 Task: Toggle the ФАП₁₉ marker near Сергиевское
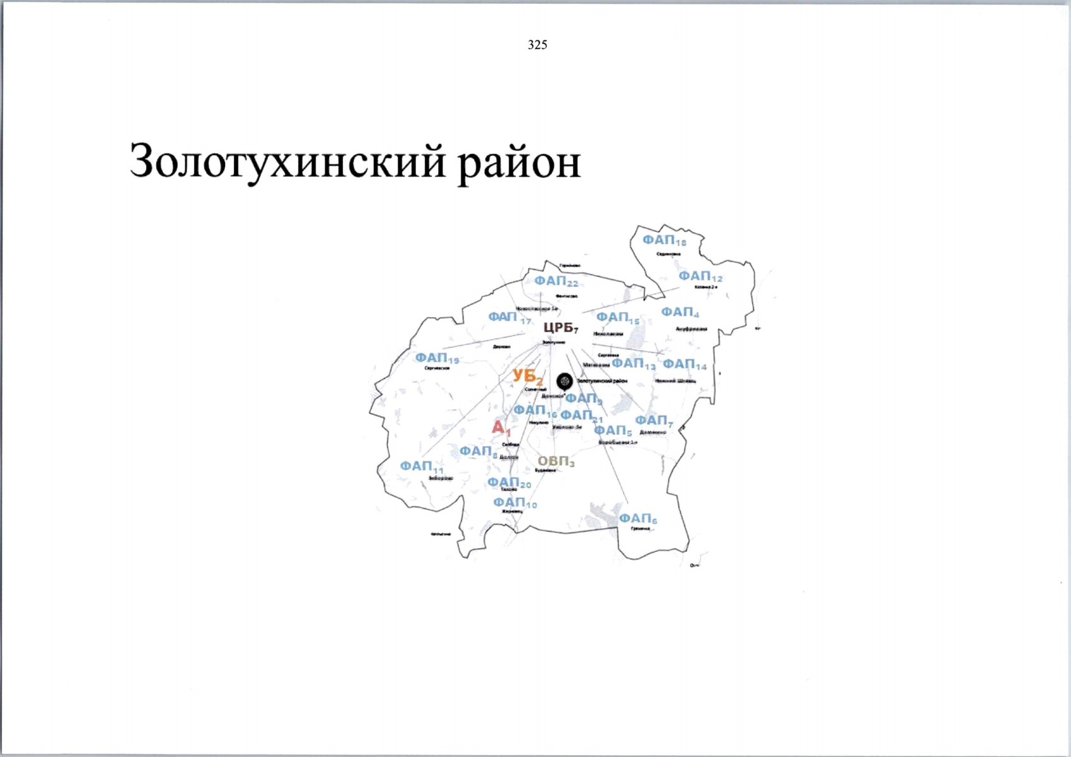click(x=436, y=358)
